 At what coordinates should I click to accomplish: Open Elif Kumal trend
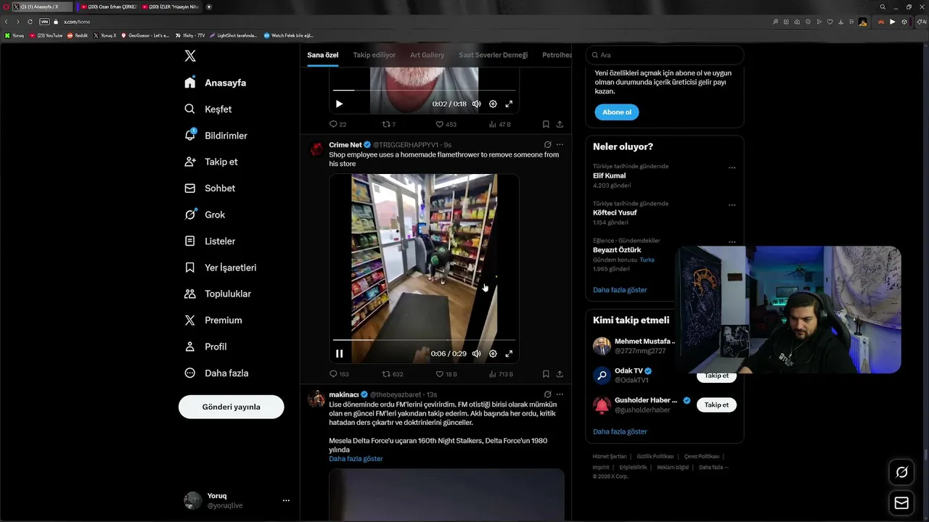pos(609,175)
